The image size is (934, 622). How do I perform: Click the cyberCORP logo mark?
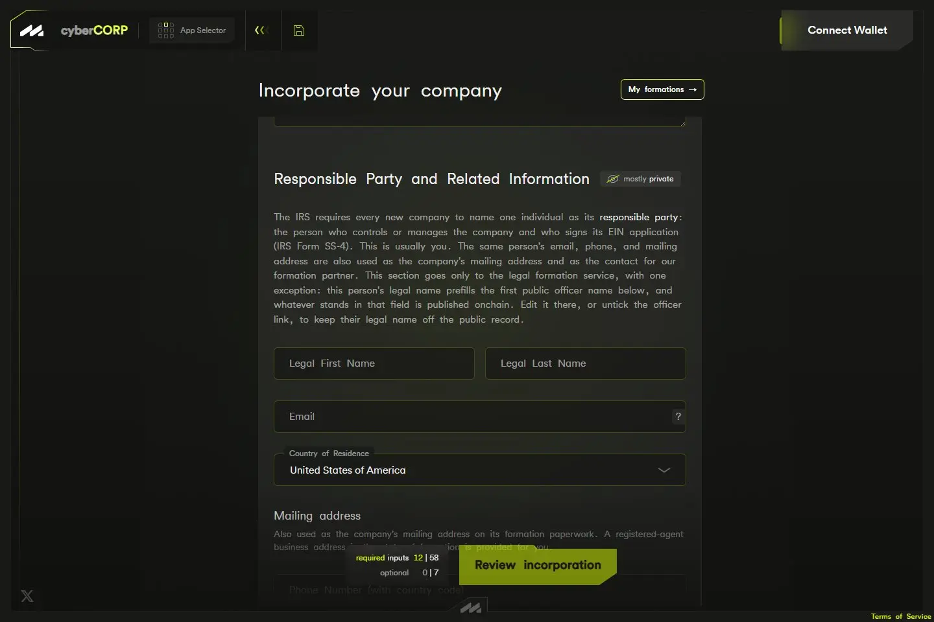(x=31, y=30)
